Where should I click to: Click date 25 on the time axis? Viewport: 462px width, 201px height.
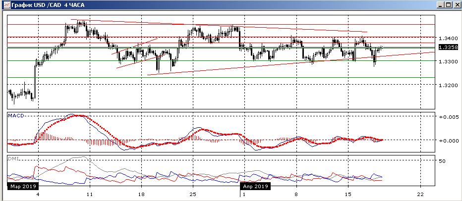click(193, 194)
